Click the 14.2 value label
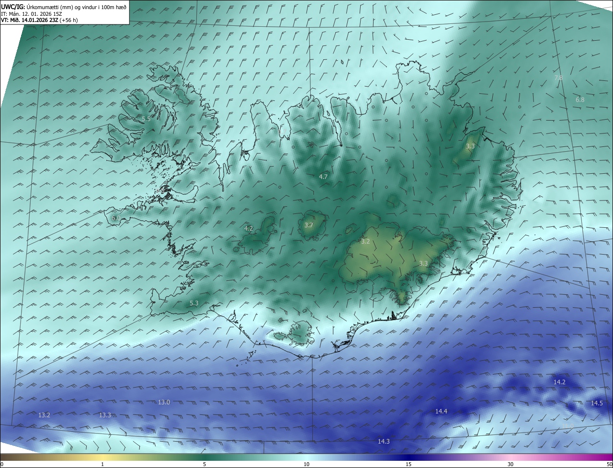Screen dimensions: 613x468 [x=559, y=382]
